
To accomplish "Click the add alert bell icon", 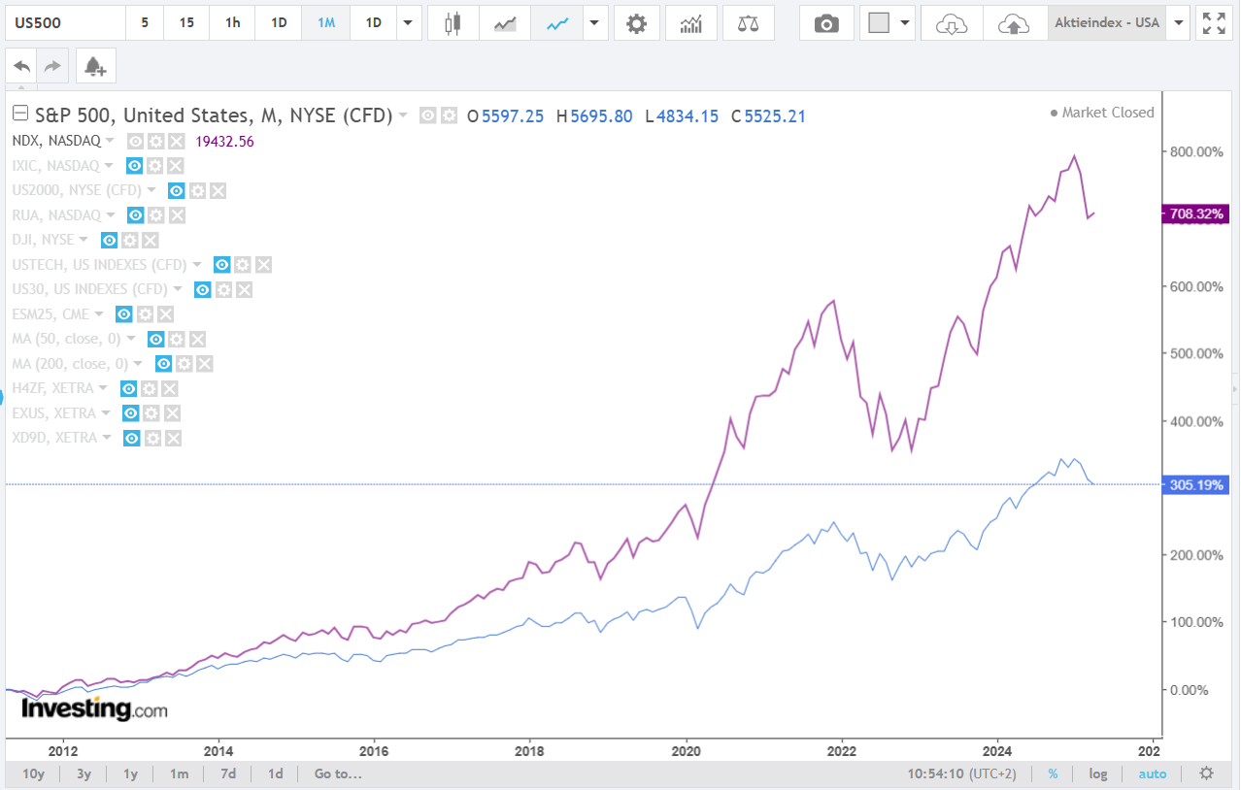I will (95, 66).
